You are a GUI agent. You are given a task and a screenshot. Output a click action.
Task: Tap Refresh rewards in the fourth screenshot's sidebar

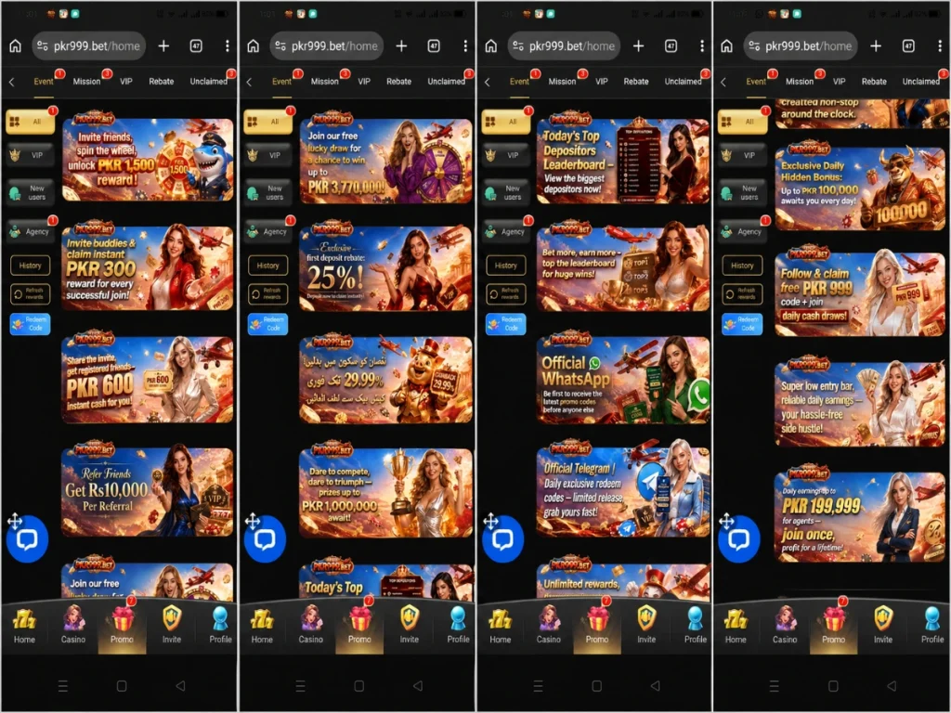(742, 294)
